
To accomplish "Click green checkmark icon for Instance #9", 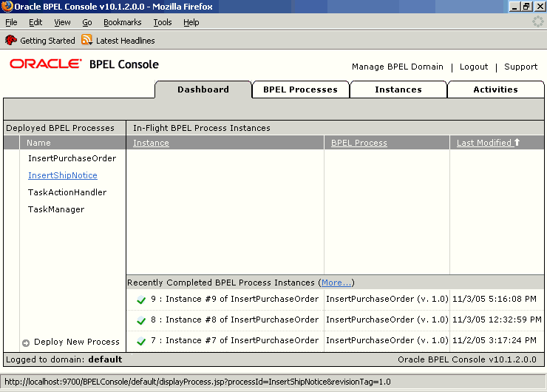I will point(141,300).
